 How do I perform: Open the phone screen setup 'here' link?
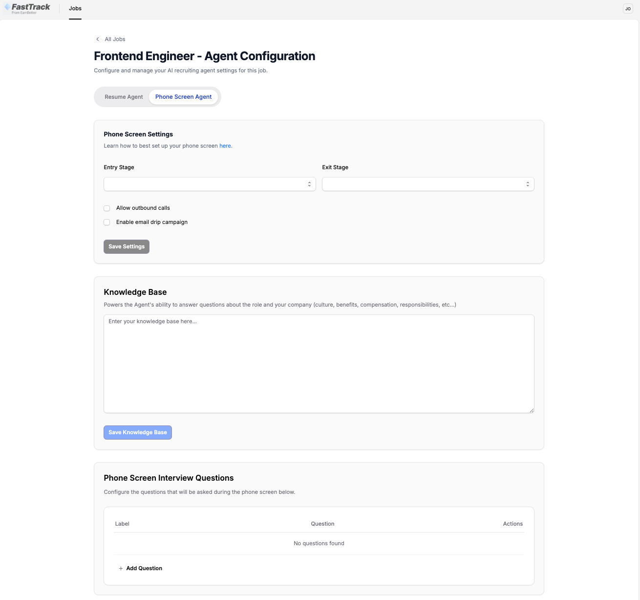pyautogui.click(x=225, y=146)
